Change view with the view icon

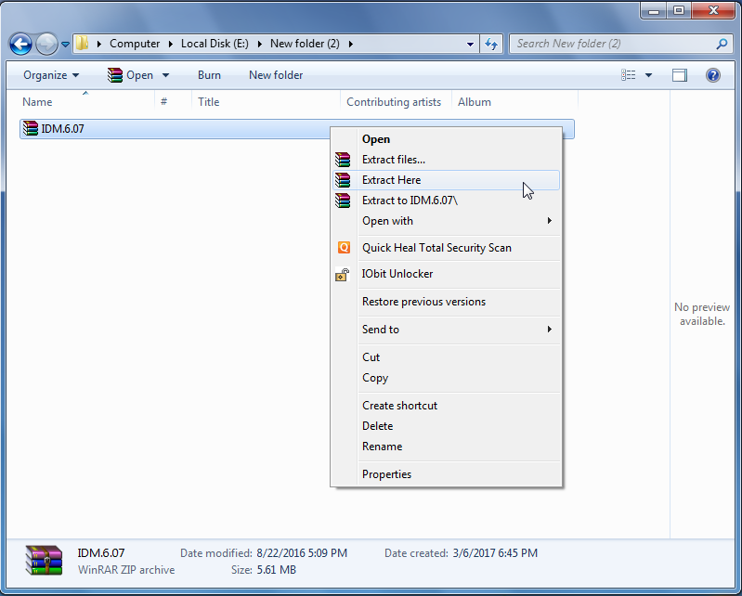[x=629, y=75]
